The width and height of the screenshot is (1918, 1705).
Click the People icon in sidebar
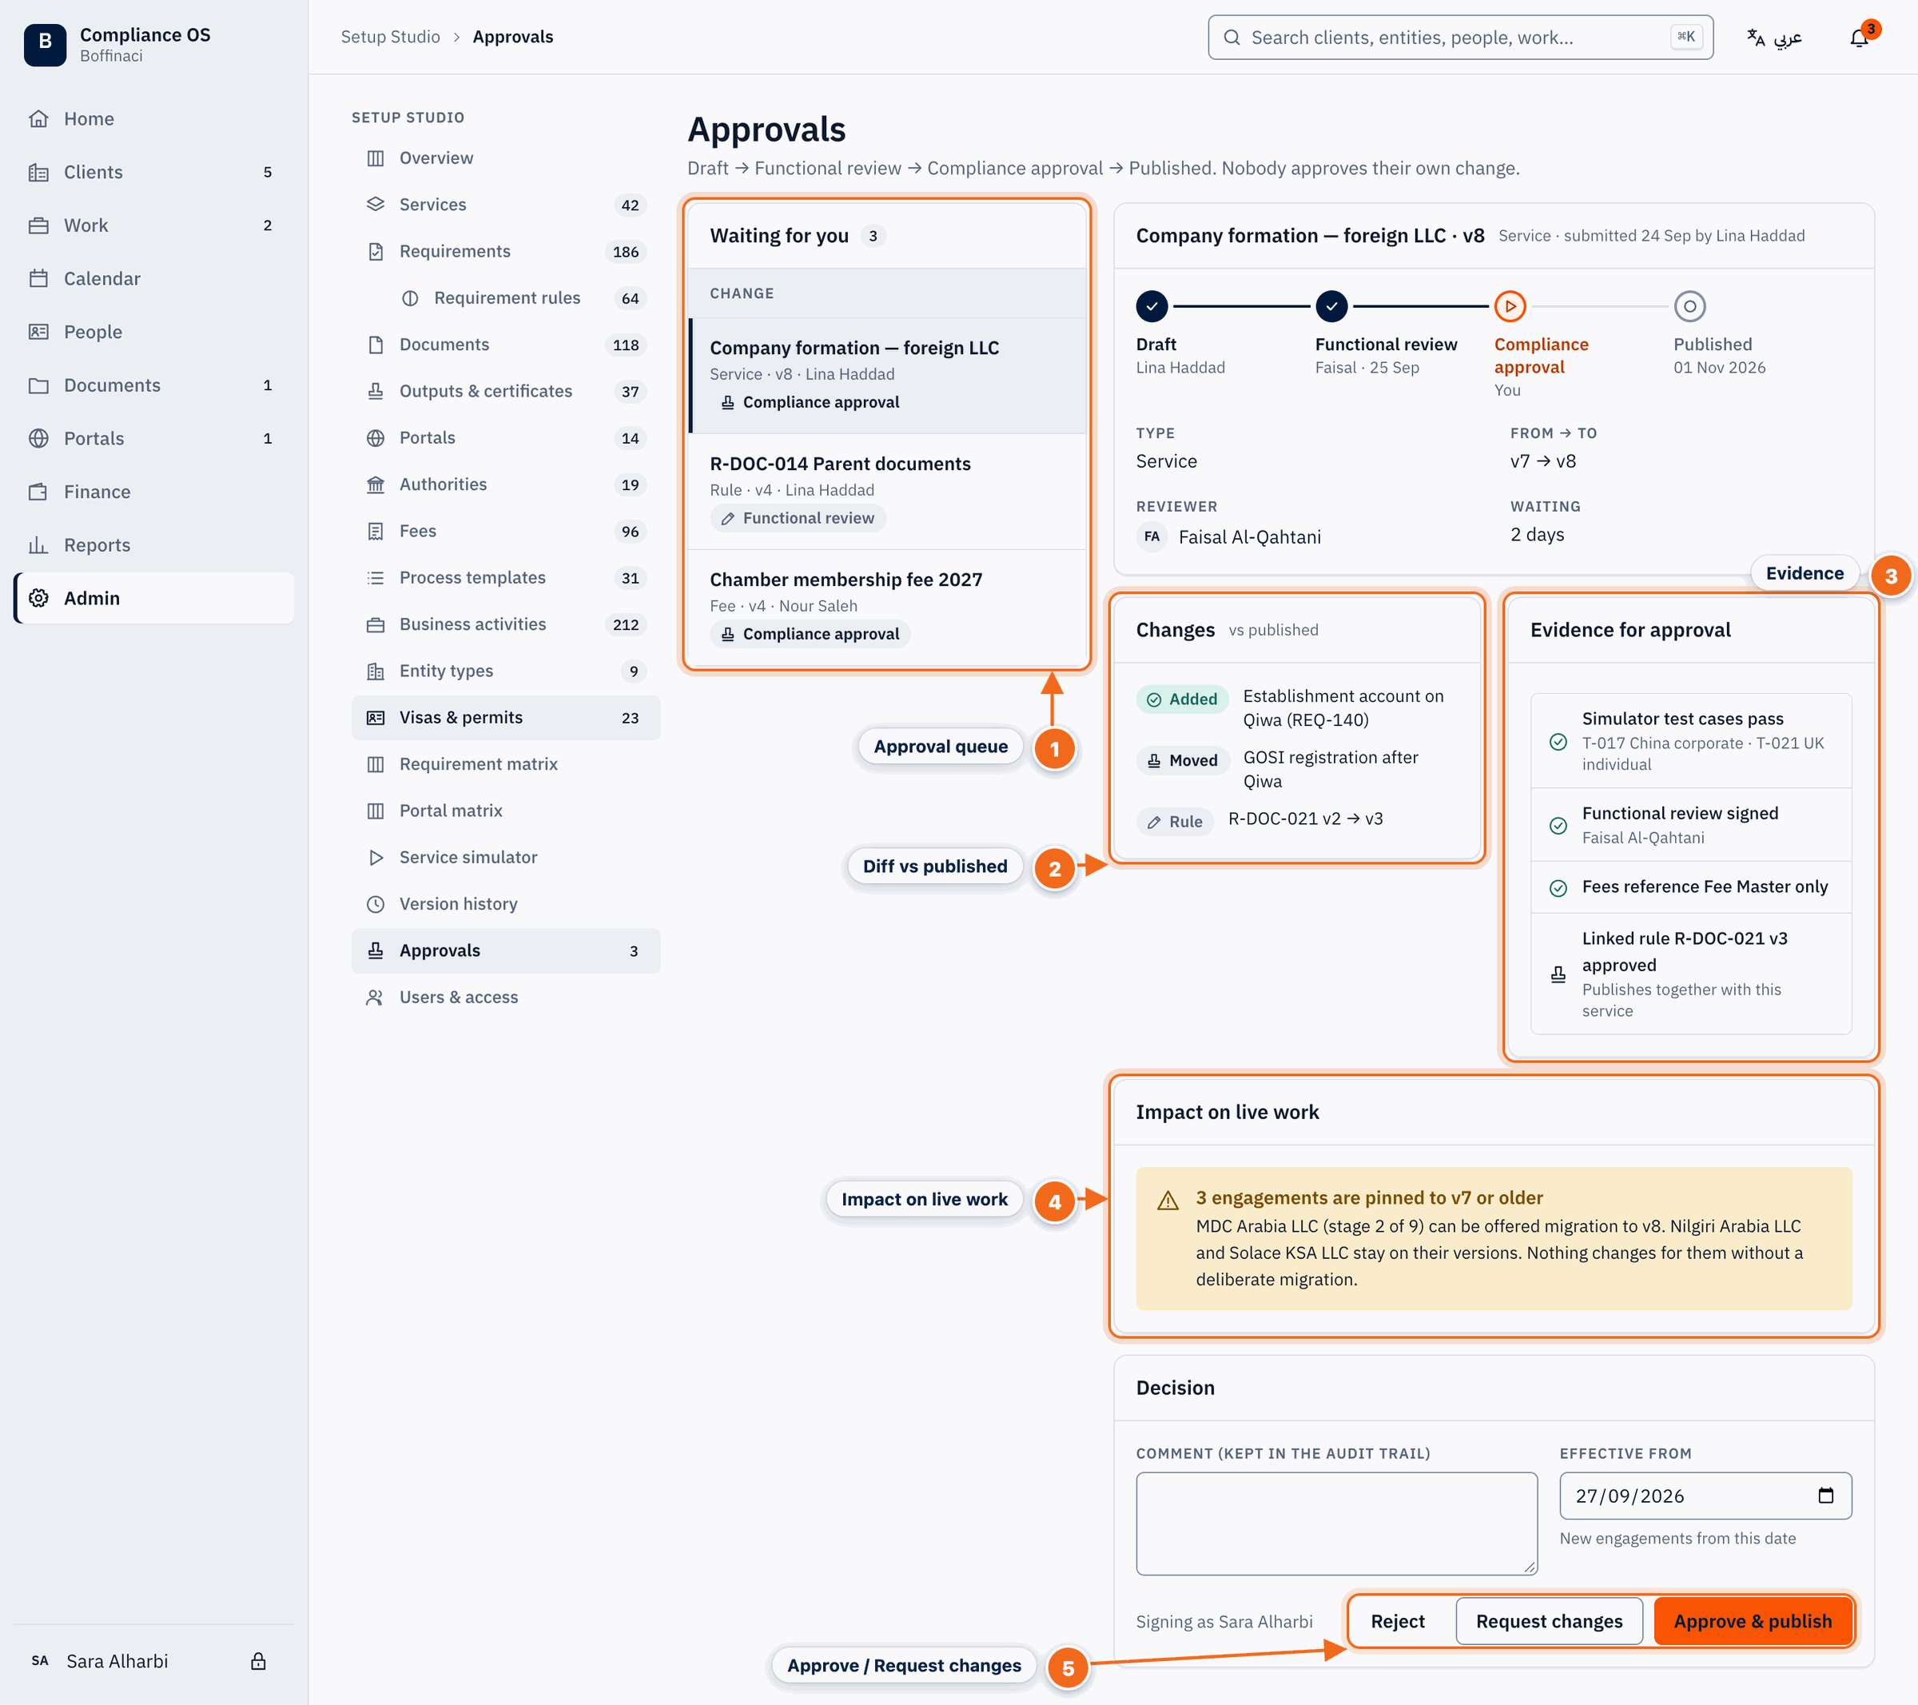tap(38, 331)
